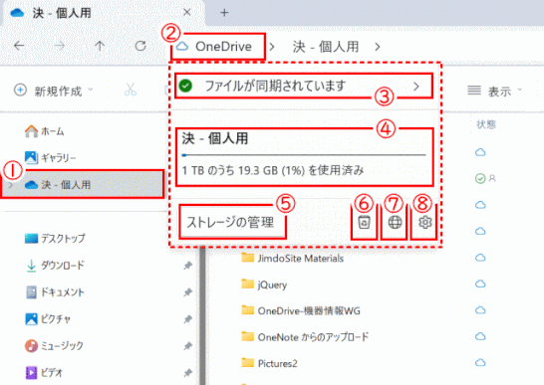Refresh the current folder view

140,46
